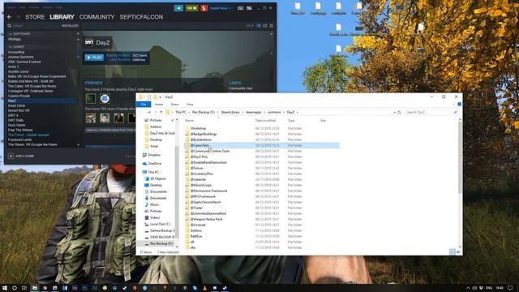The height and width of the screenshot is (292, 519).
Task: Click the green friend avatar playing DayZ
Action: point(91,98)
